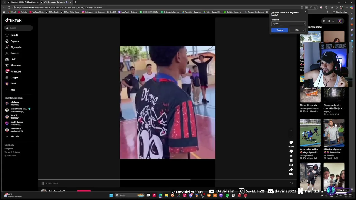Go to next video arrow

click(291, 136)
